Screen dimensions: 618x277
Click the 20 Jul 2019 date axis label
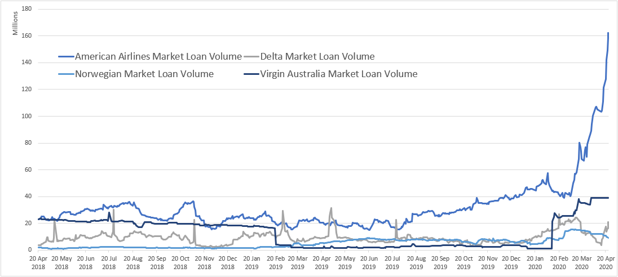pos(392,263)
